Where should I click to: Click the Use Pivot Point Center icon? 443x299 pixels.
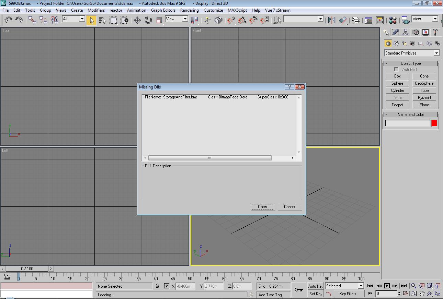click(x=194, y=20)
